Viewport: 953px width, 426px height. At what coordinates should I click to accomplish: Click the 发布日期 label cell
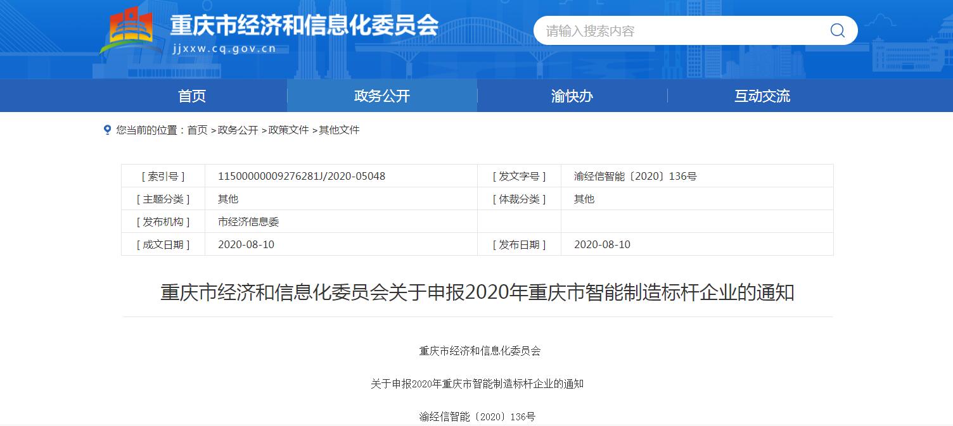pyautogui.click(x=519, y=244)
